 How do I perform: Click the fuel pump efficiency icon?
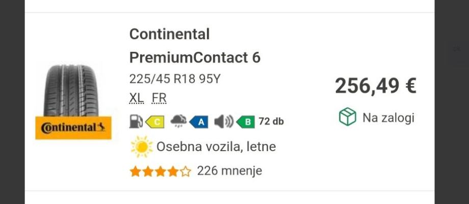coord(136,122)
